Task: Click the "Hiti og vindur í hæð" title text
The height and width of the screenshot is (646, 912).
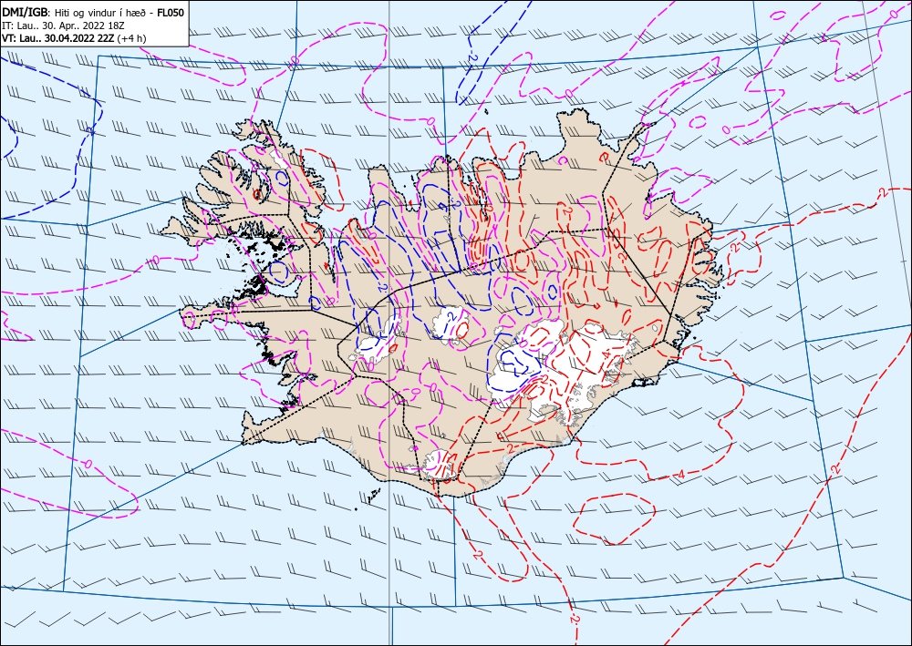Action: click(100, 12)
